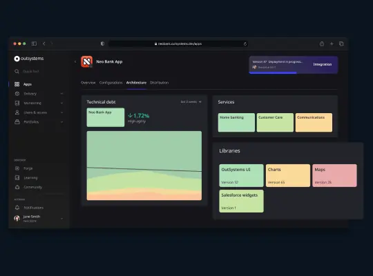Open Jane Smith account dropdown chevron

click(x=62, y=219)
